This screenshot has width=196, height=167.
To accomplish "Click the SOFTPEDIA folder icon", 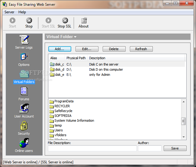I will [51, 116].
